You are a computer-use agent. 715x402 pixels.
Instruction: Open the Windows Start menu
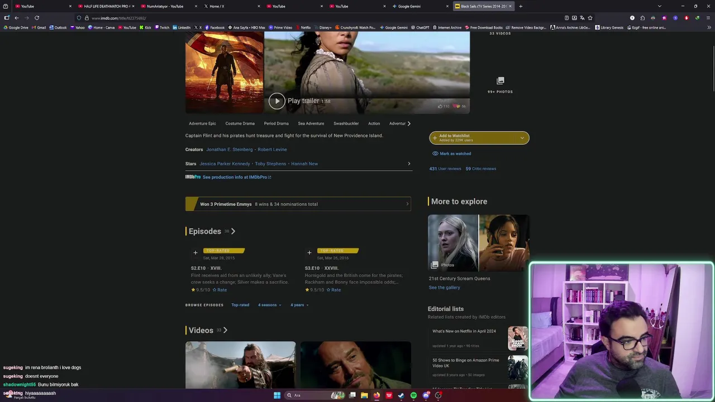click(x=277, y=395)
